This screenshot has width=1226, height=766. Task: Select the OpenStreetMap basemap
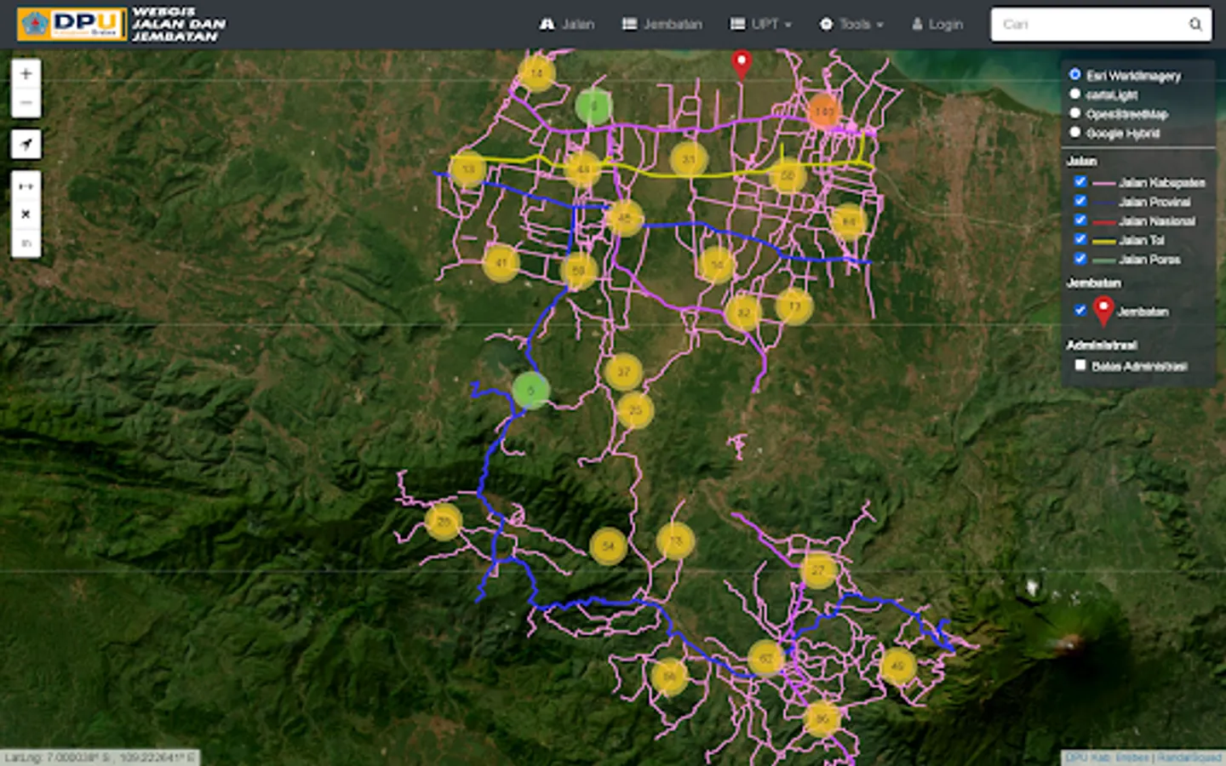point(1075,113)
